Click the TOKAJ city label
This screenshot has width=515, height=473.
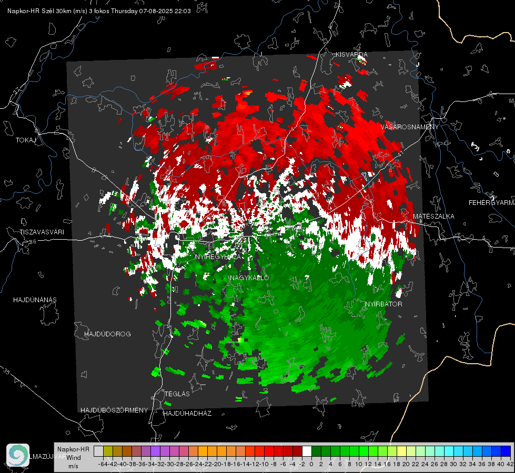click(26, 140)
